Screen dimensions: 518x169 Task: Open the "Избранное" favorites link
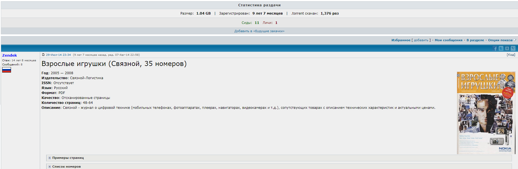click(x=401, y=40)
